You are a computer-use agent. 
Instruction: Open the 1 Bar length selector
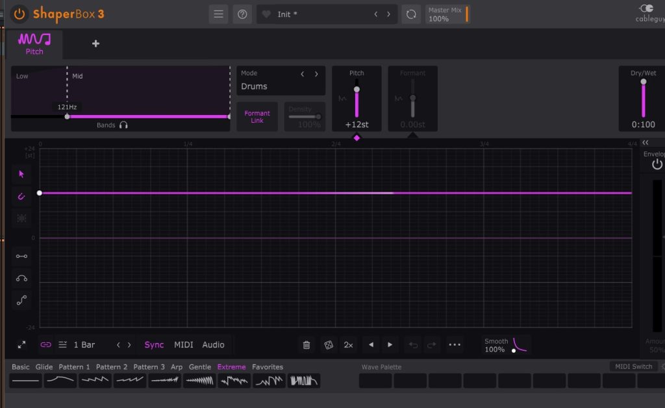84,345
